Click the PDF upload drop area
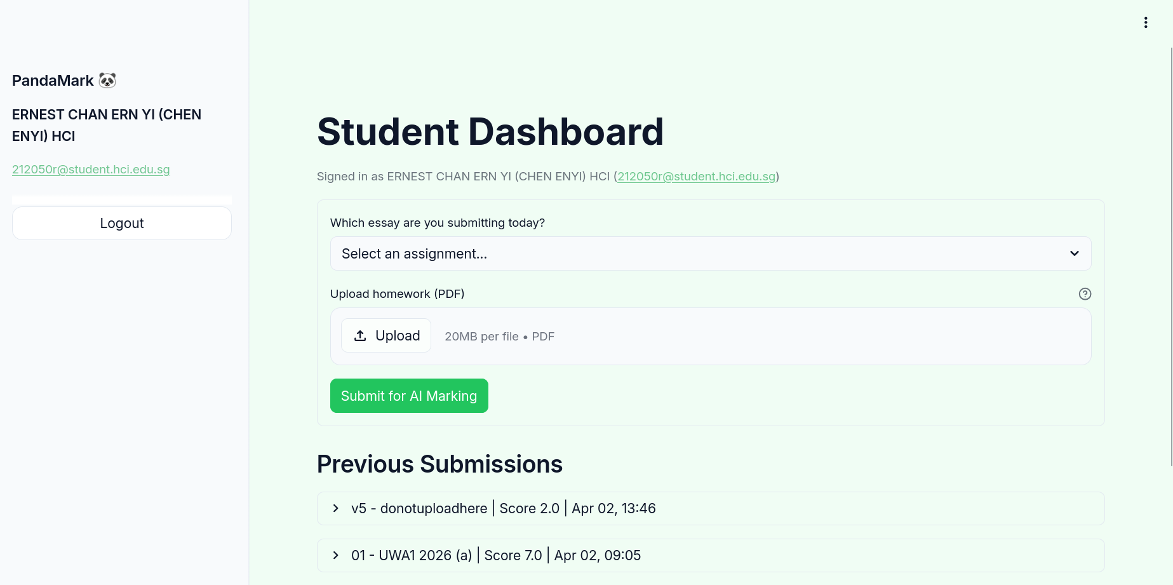1173x585 pixels. [x=762, y=337]
